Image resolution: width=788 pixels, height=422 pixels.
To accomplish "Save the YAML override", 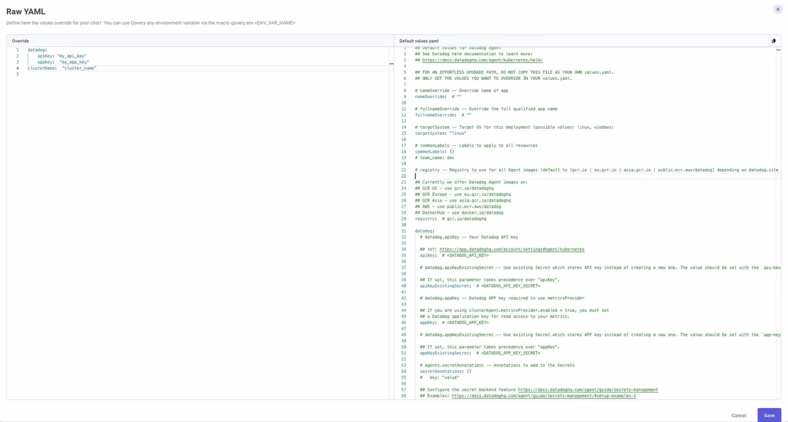I will (769, 415).
